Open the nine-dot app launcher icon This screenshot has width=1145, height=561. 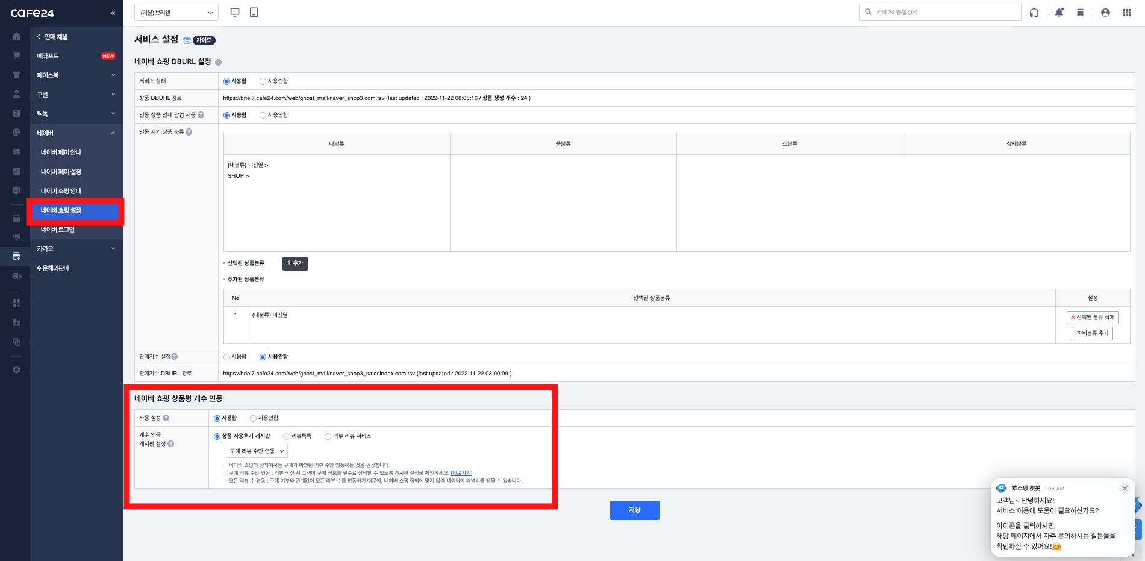1126,13
